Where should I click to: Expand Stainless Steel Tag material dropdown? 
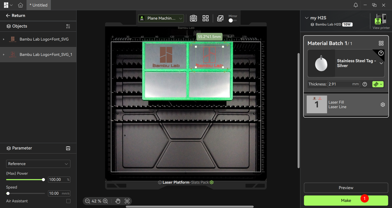[x=381, y=63]
